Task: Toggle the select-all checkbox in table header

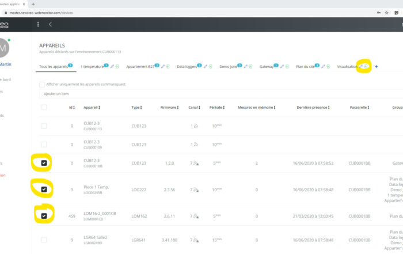Action: click(x=44, y=107)
